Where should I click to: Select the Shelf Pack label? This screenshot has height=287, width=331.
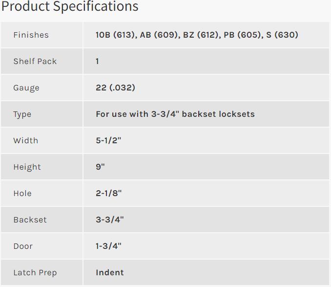coord(35,61)
